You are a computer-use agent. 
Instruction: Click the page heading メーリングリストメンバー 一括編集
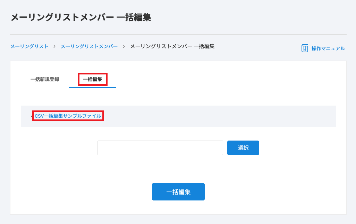[80, 17]
